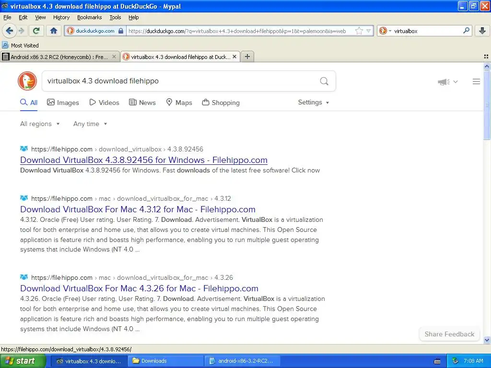This screenshot has height=368, width=491.
Task: Expand the All regions filter
Action: pos(40,124)
